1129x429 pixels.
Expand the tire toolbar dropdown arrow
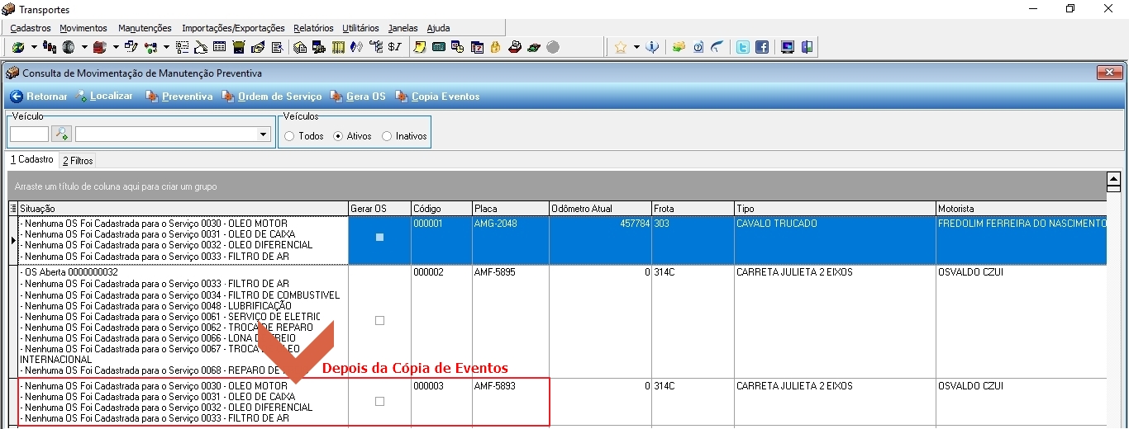point(84,47)
